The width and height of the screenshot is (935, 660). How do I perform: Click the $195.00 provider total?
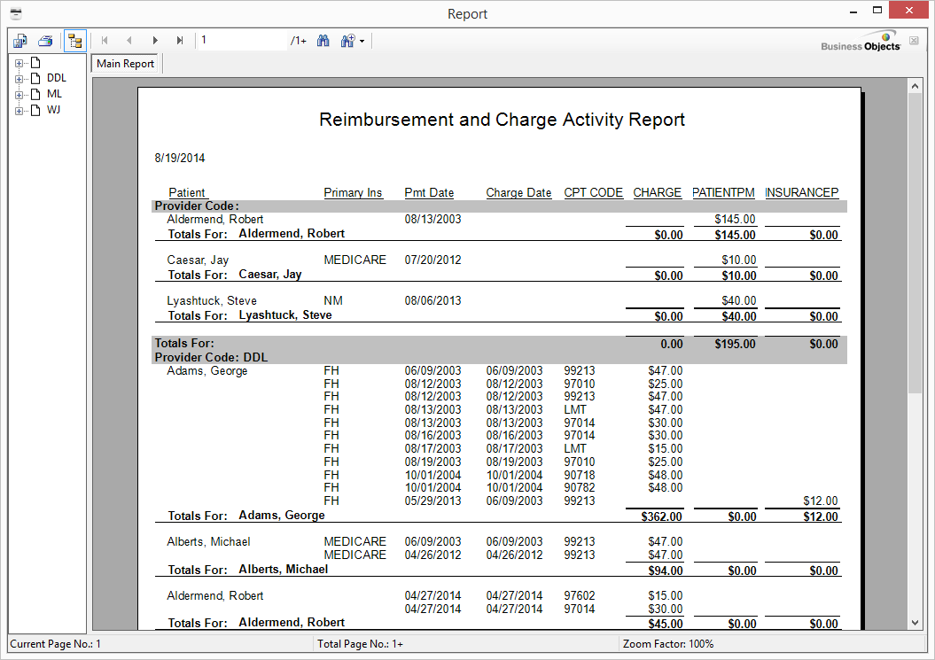pos(735,344)
